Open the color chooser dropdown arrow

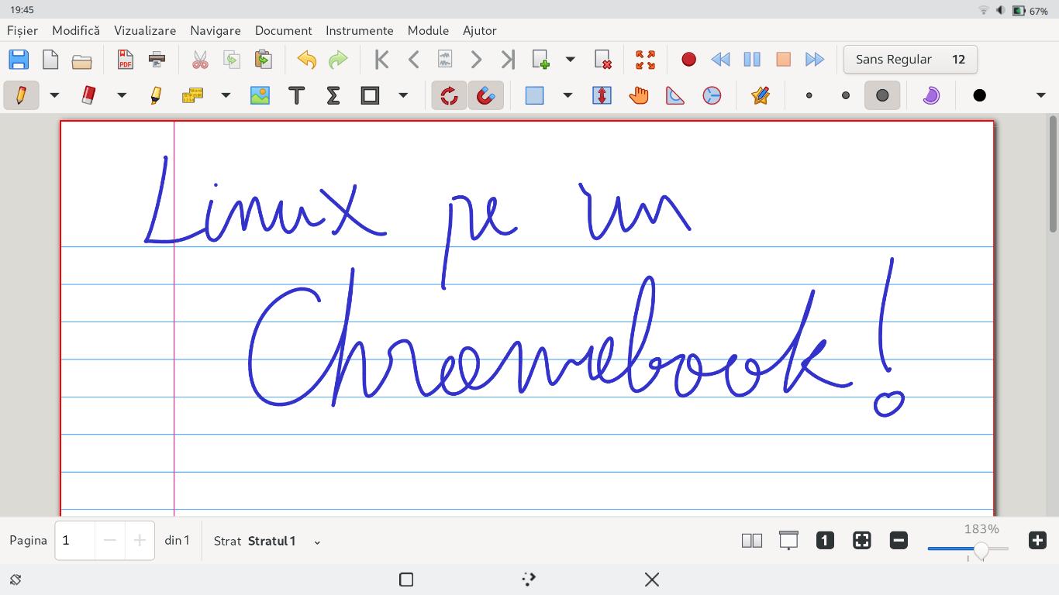1040,95
